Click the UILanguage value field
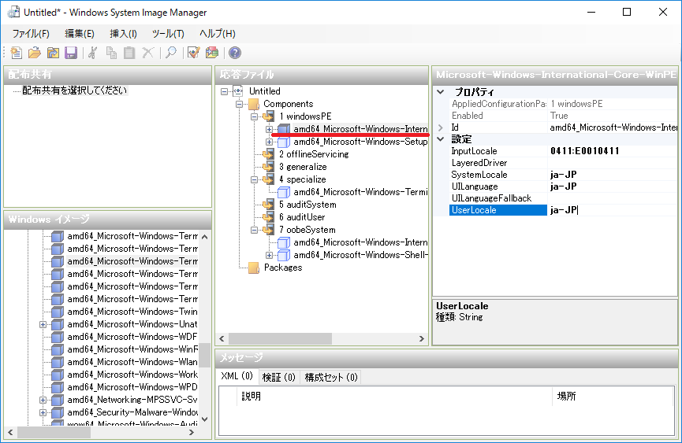 coord(613,186)
